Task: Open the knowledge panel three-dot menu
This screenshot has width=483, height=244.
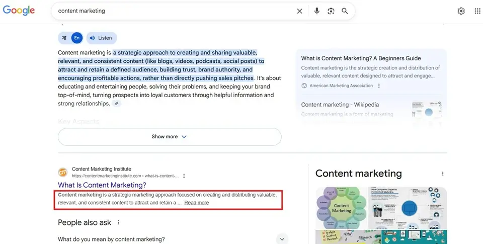Action: (x=443, y=174)
